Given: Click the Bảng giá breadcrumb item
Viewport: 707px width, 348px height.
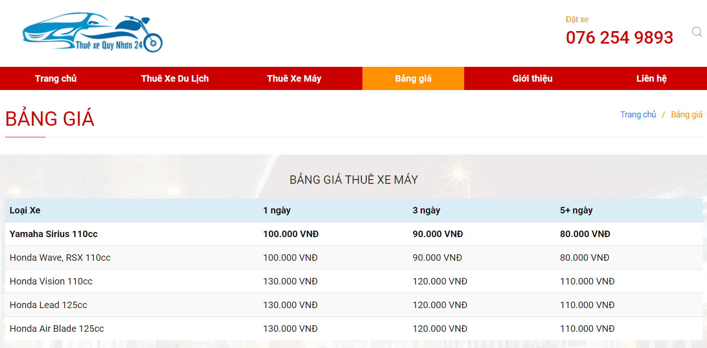Looking at the screenshot, I should (686, 115).
